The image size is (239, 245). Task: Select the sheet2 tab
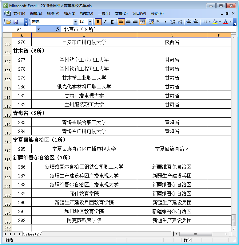[32, 234]
